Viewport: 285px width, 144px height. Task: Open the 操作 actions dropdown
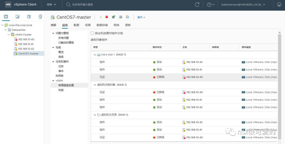[141, 17]
